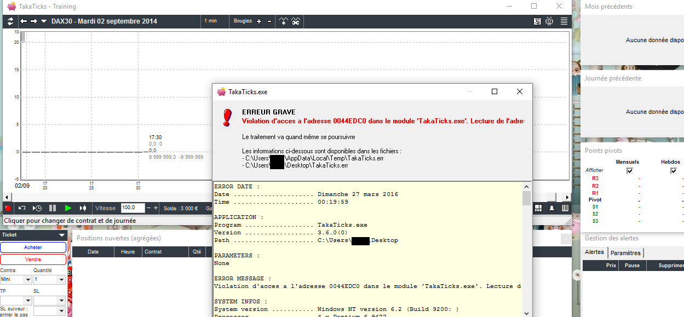This screenshot has height=317, width=684.
Task: Toggle the Mensuels Afficher checkbox
Action: point(630,171)
